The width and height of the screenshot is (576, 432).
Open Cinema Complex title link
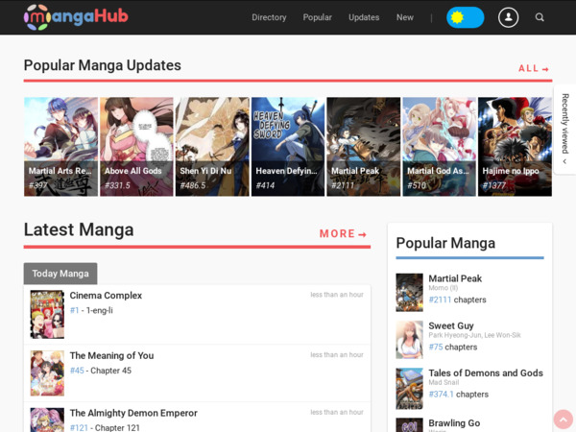click(106, 296)
